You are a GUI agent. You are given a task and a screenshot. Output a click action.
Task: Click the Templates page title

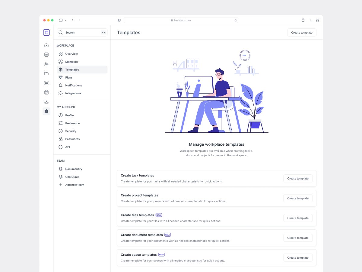pos(129,33)
